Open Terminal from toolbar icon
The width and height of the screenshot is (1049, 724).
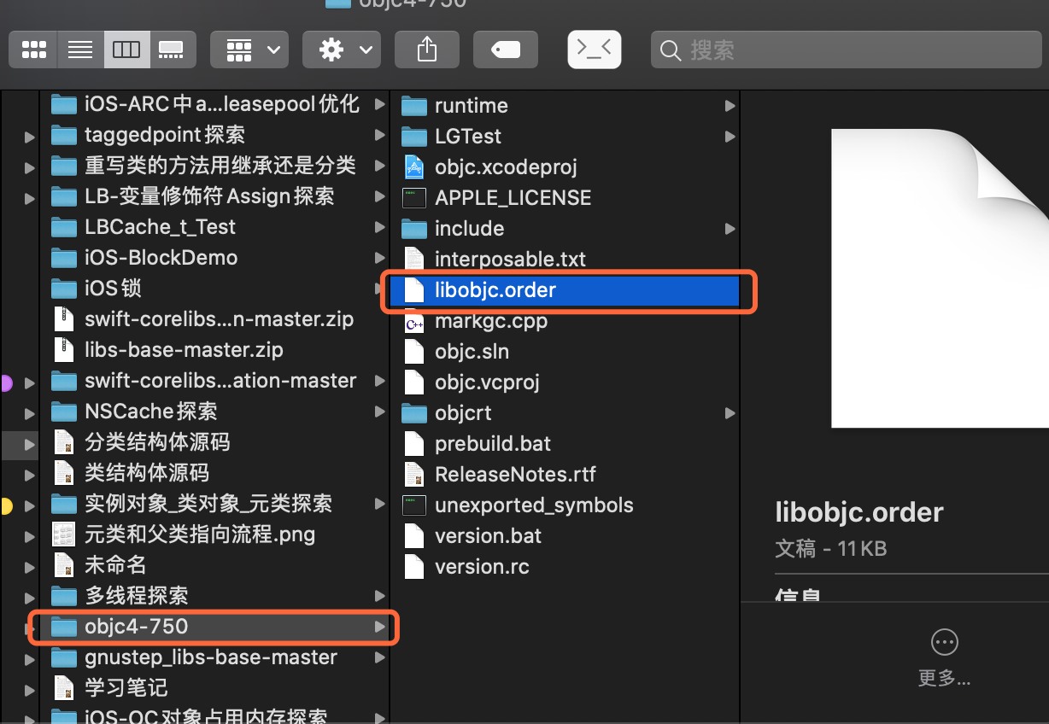(x=595, y=50)
